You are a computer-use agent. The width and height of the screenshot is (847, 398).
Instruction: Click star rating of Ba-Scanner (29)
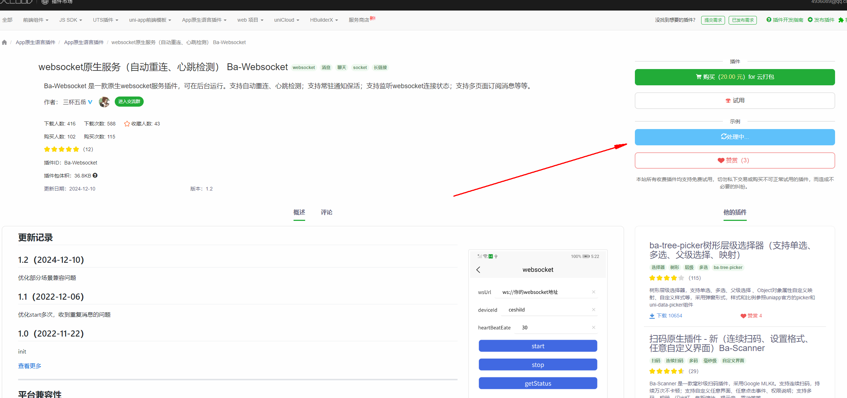coord(667,371)
